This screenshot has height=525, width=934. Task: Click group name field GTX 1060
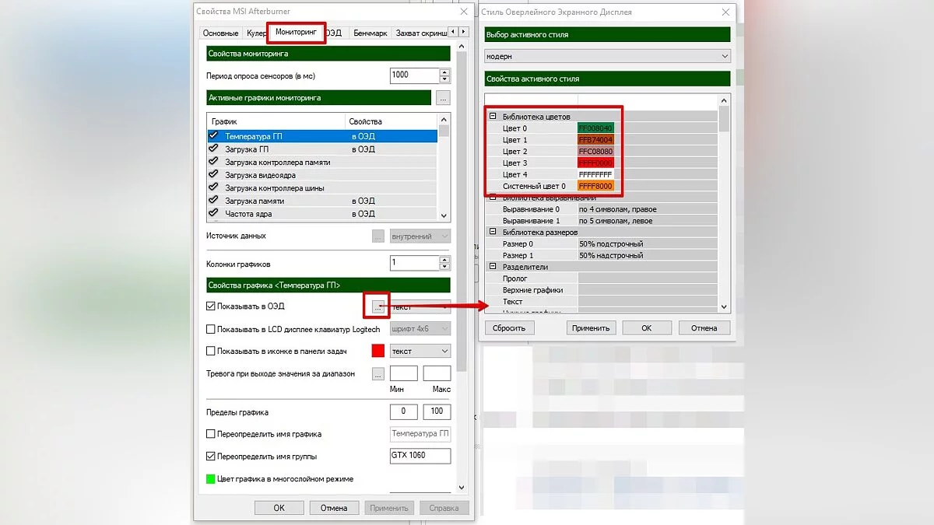tap(420, 457)
